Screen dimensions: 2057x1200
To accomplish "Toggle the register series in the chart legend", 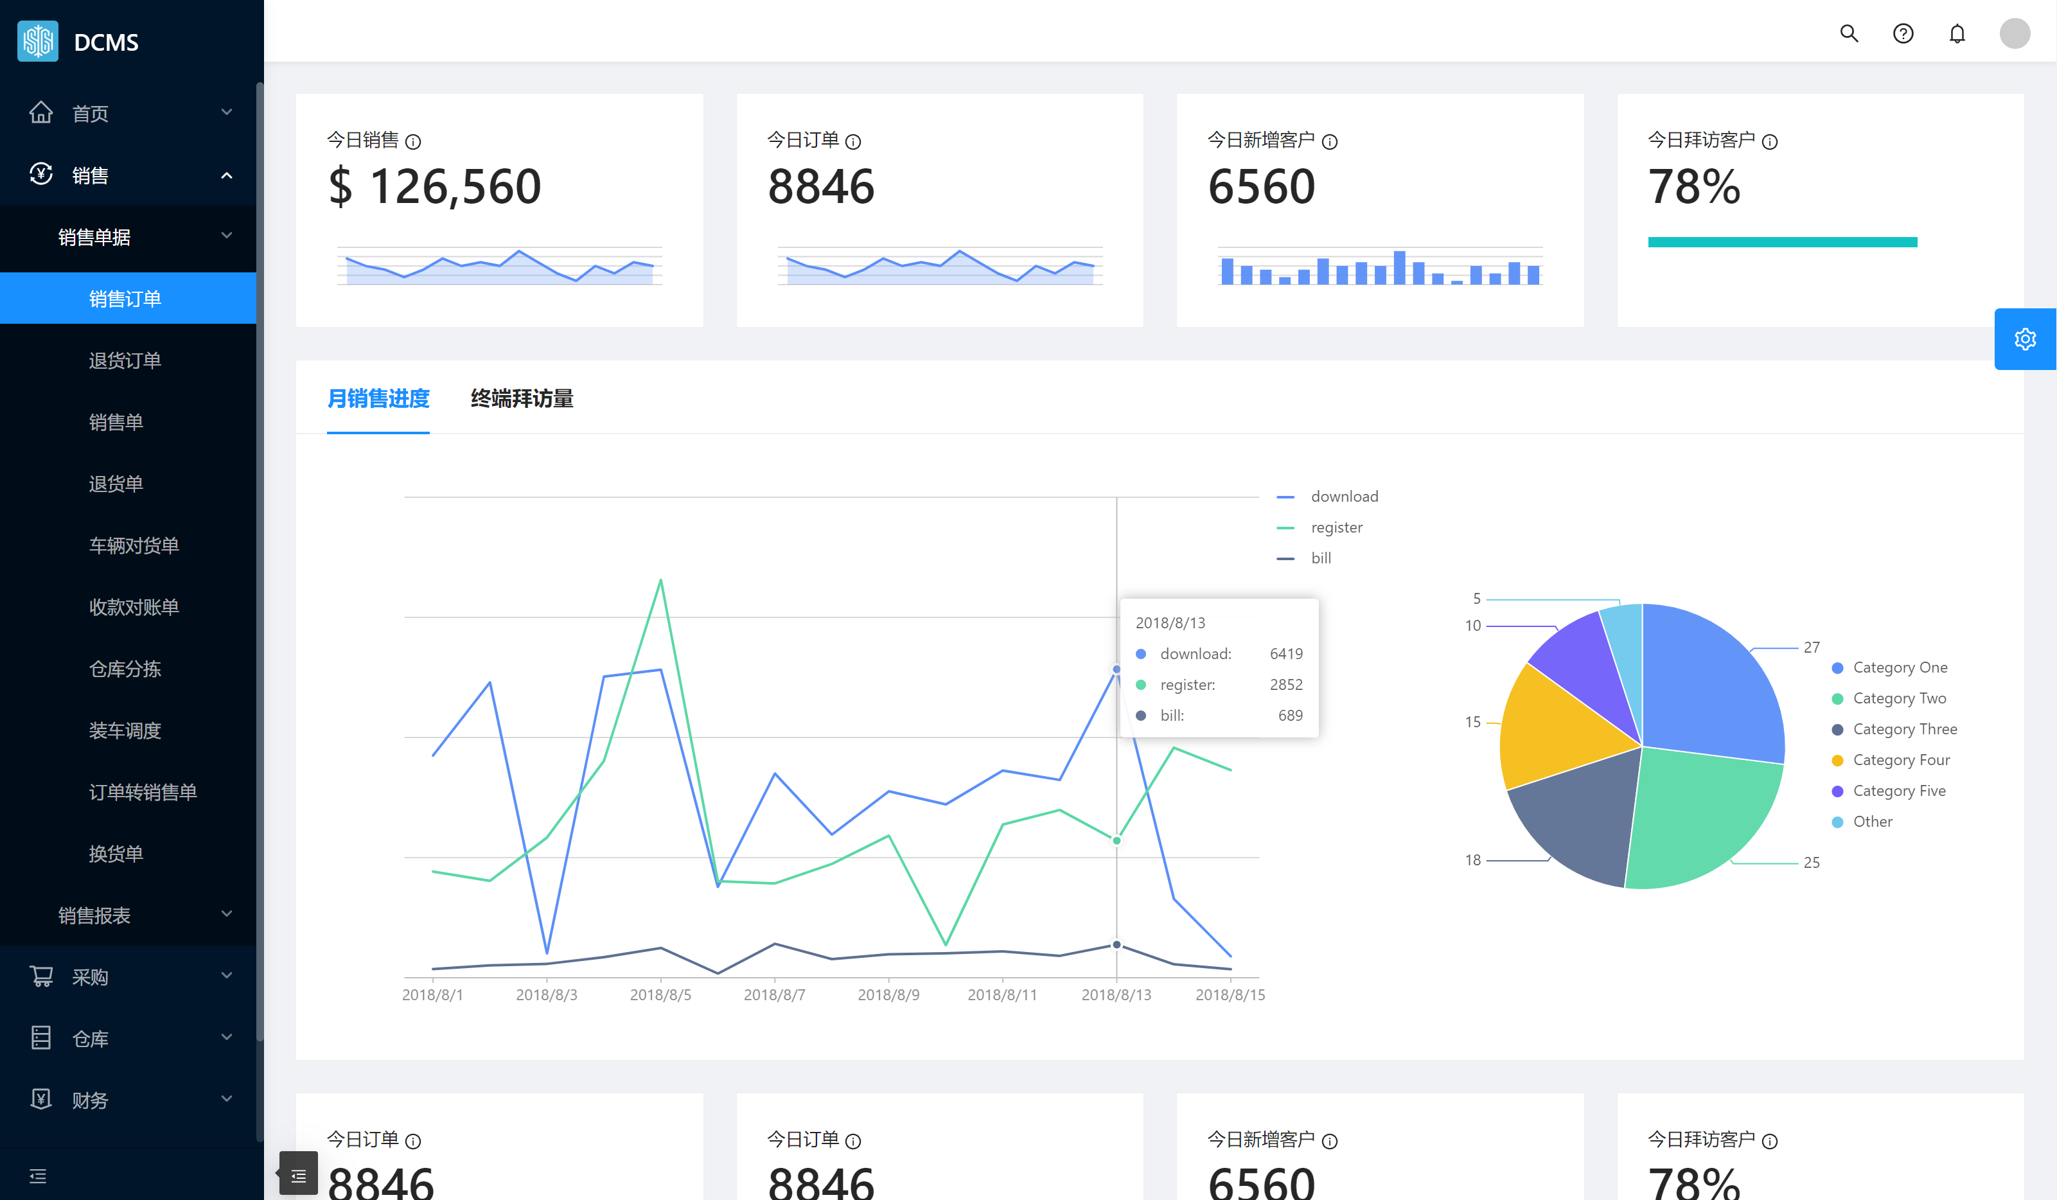I will pyautogui.click(x=1336, y=527).
